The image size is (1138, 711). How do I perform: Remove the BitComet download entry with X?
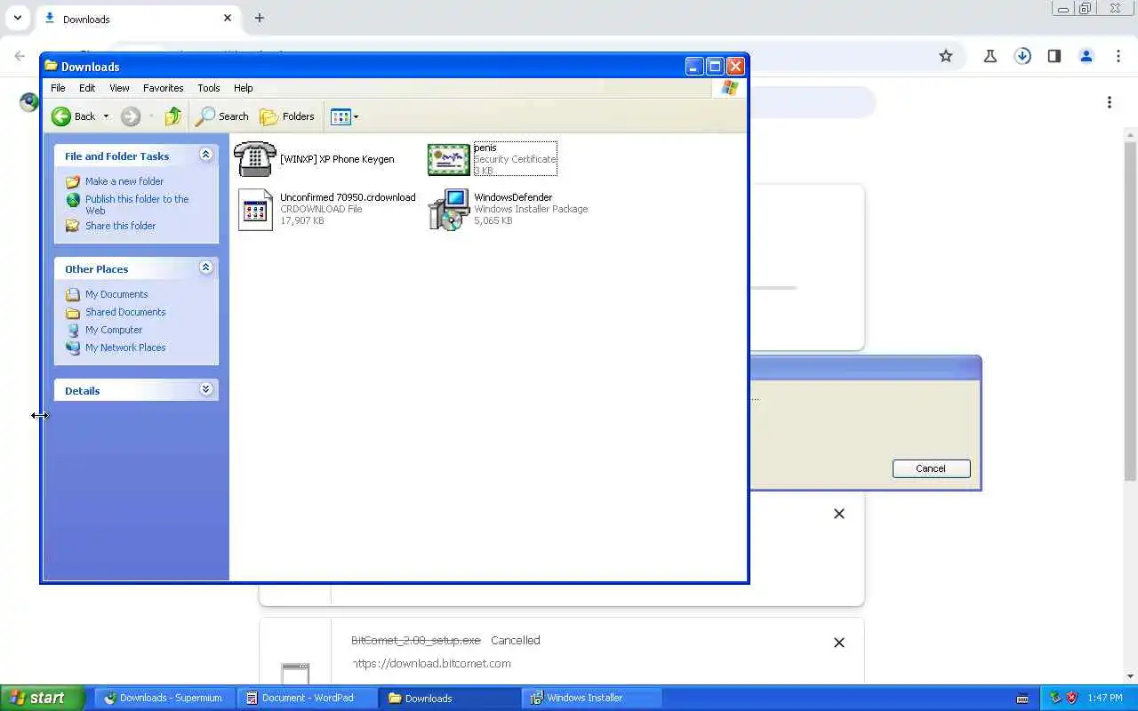click(x=839, y=642)
